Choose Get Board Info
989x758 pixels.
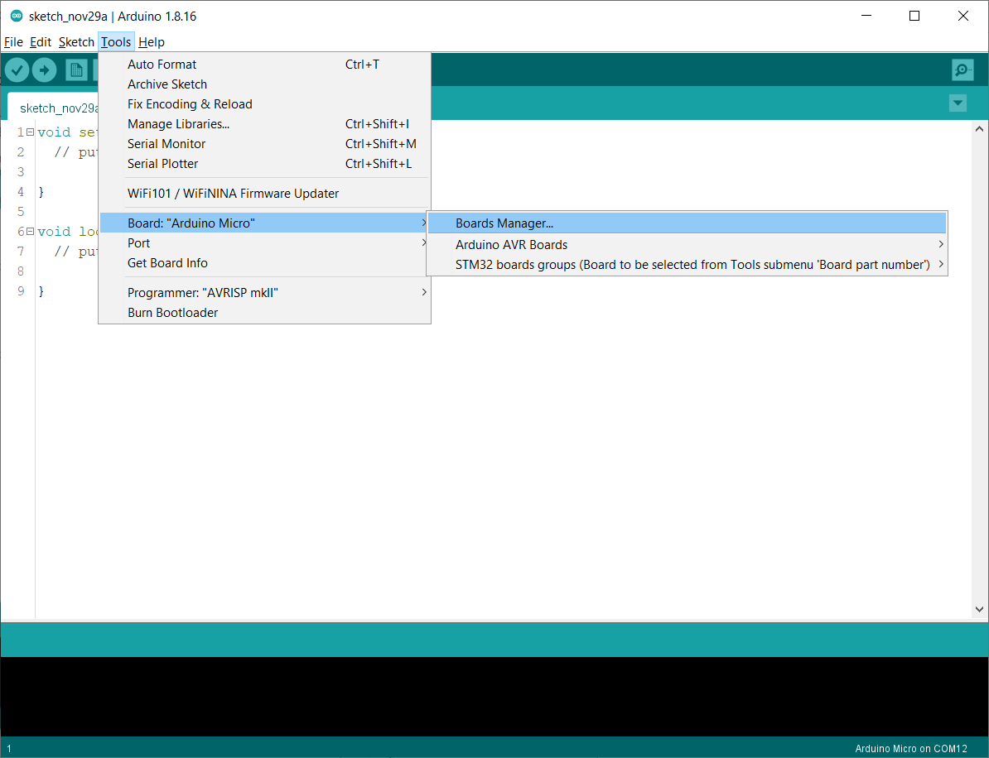pyautogui.click(x=264, y=263)
